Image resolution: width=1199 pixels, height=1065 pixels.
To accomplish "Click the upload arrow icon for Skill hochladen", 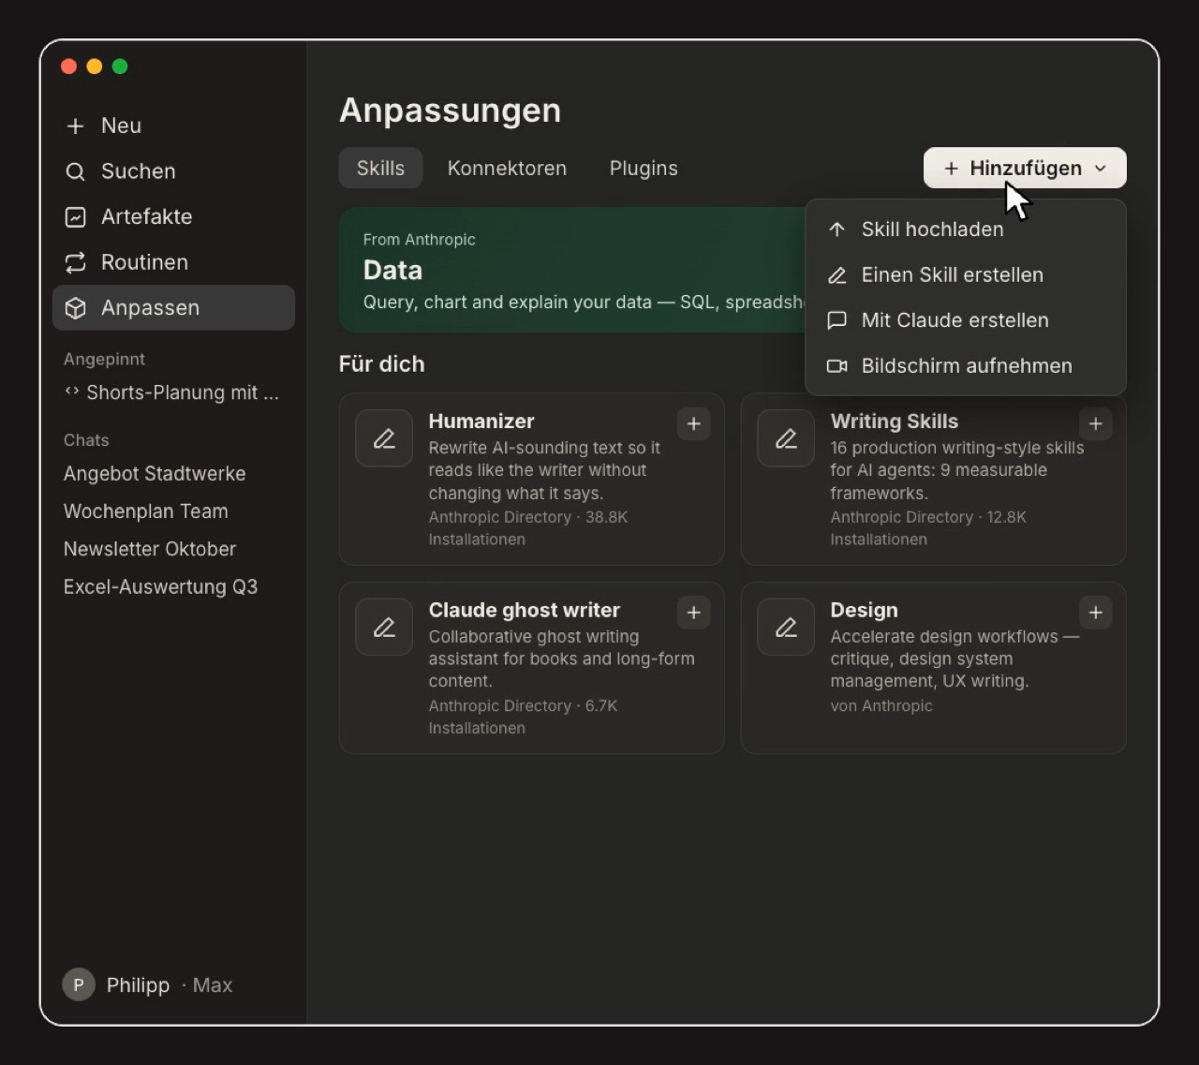I will (837, 229).
